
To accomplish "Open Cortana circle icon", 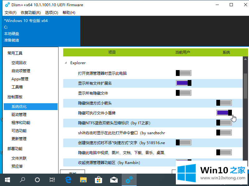I will [x=37, y=180].
